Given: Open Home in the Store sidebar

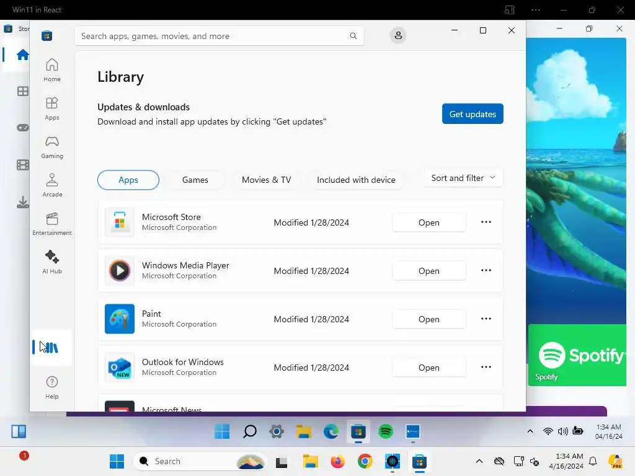Looking at the screenshot, I should click(52, 70).
